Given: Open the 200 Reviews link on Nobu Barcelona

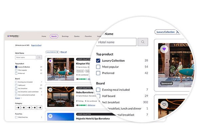Looking at the screenshot, I should point(91,105).
